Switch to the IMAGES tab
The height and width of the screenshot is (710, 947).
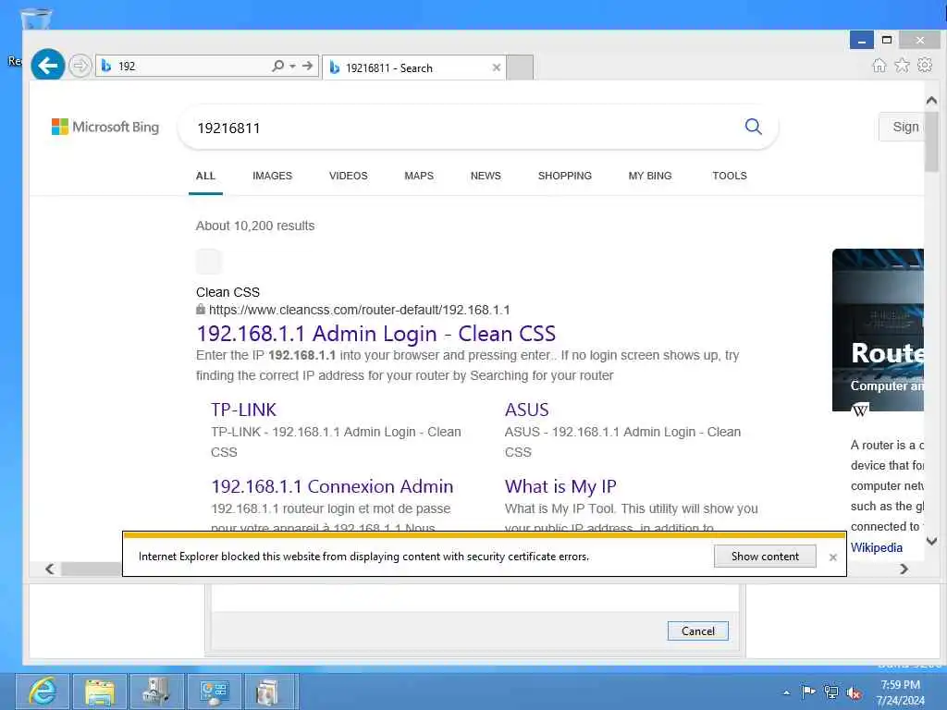coord(273,176)
